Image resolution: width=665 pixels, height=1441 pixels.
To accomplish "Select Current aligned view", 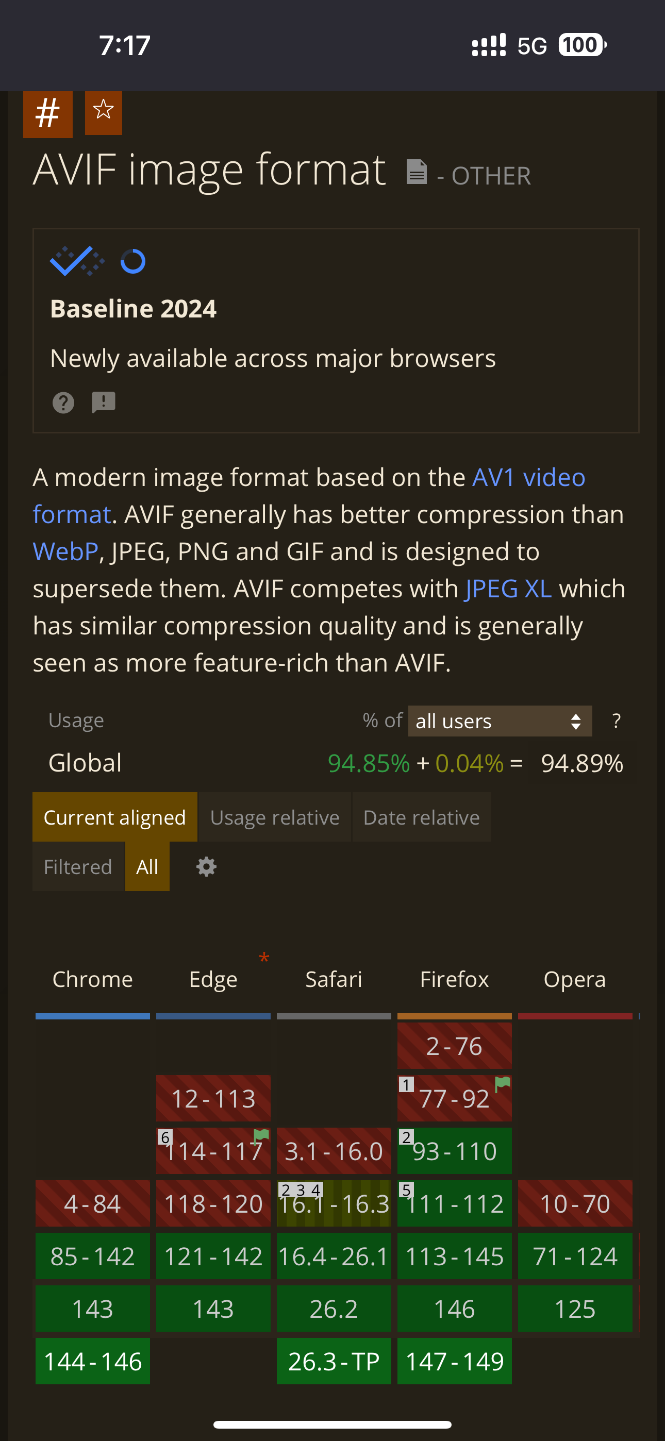I will pyautogui.click(x=115, y=817).
